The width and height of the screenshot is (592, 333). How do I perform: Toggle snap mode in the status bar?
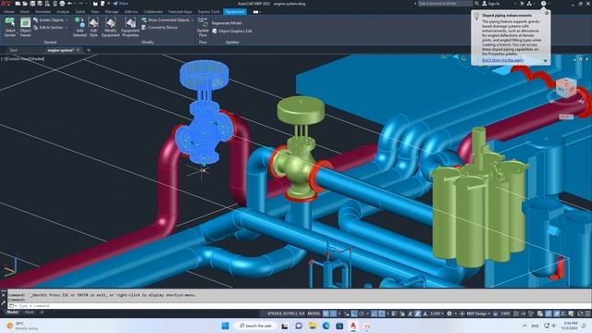tap(333, 314)
